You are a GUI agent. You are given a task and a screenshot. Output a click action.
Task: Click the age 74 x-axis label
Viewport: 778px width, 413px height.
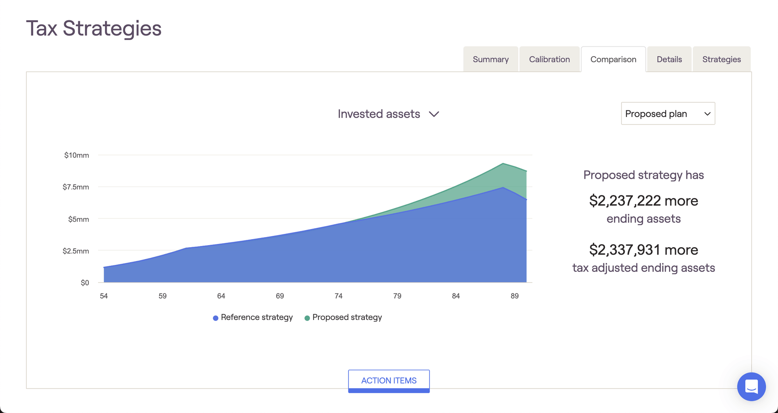pos(338,296)
